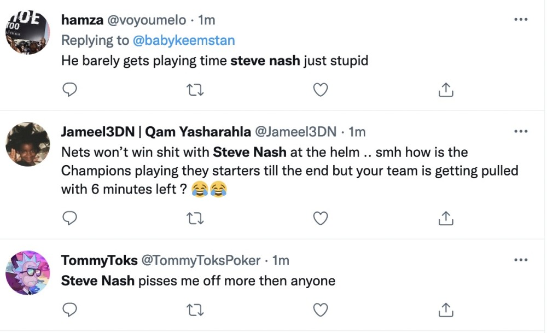Share hamza's tweet
The height and width of the screenshot is (333, 547).
[x=446, y=90]
